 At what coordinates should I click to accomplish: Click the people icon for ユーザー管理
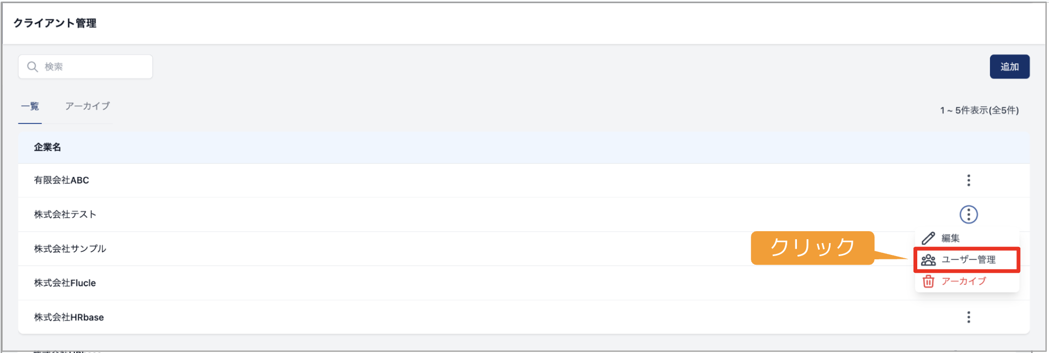pos(928,260)
